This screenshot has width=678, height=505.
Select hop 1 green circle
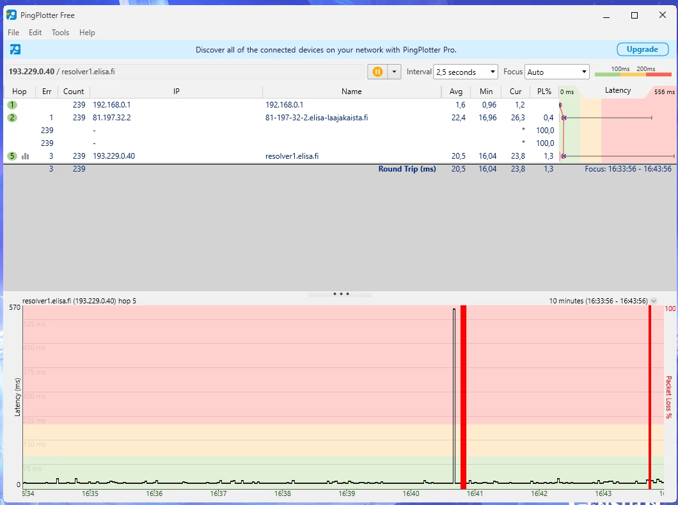point(12,105)
